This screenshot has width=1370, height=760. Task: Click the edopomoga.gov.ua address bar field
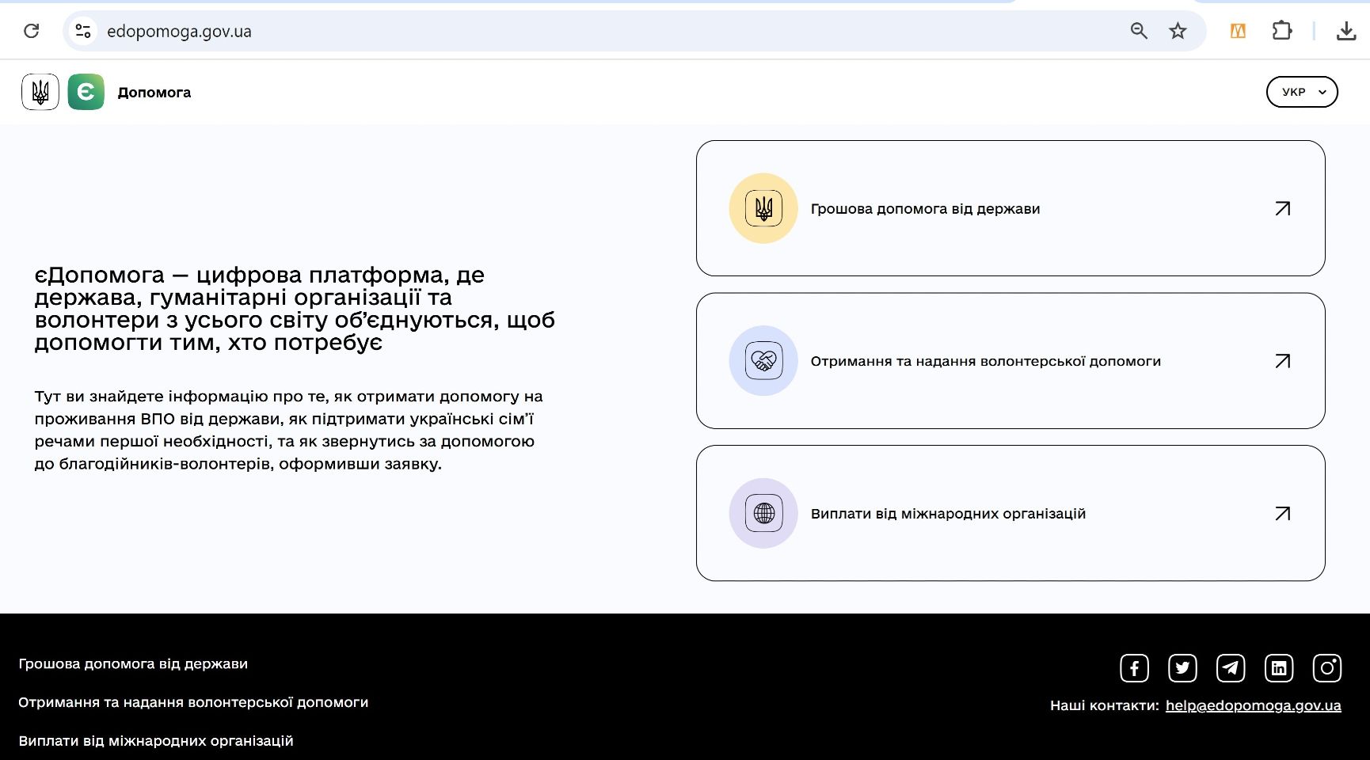coord(554,31)
